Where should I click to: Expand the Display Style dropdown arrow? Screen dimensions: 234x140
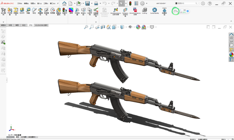coord(126,27)
